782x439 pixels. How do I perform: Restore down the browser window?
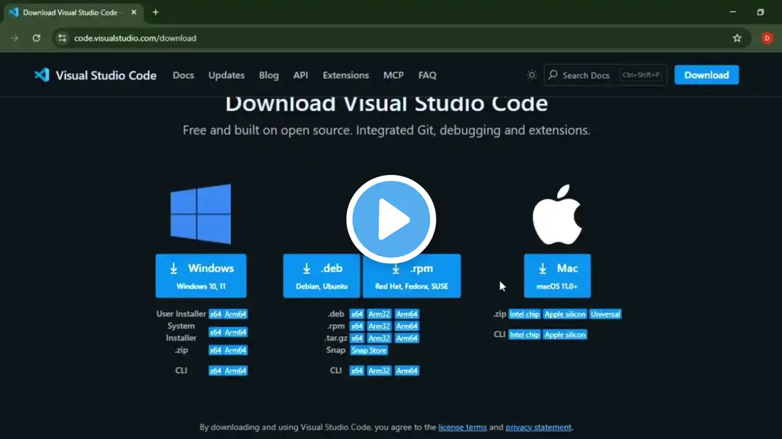click(x=761, y=12)
